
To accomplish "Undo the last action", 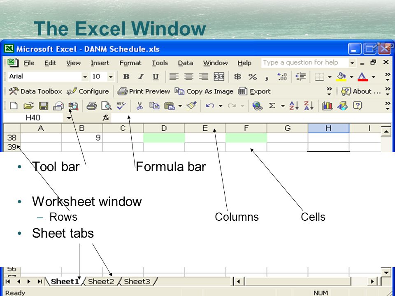I will (x=210, y=106).
